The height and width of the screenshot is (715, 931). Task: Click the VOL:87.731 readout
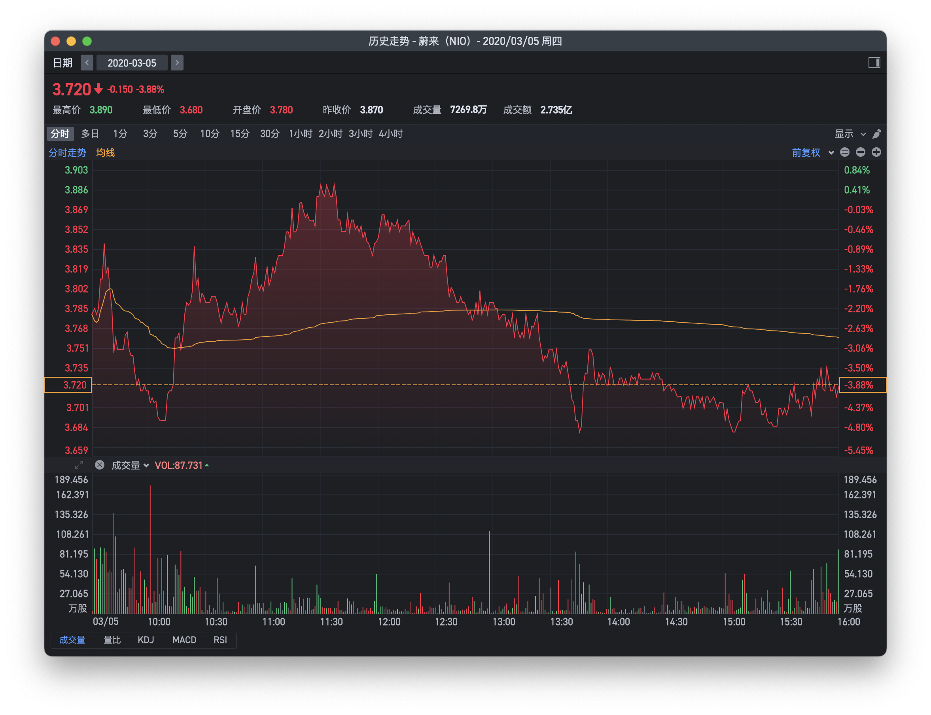coord(178,465)
